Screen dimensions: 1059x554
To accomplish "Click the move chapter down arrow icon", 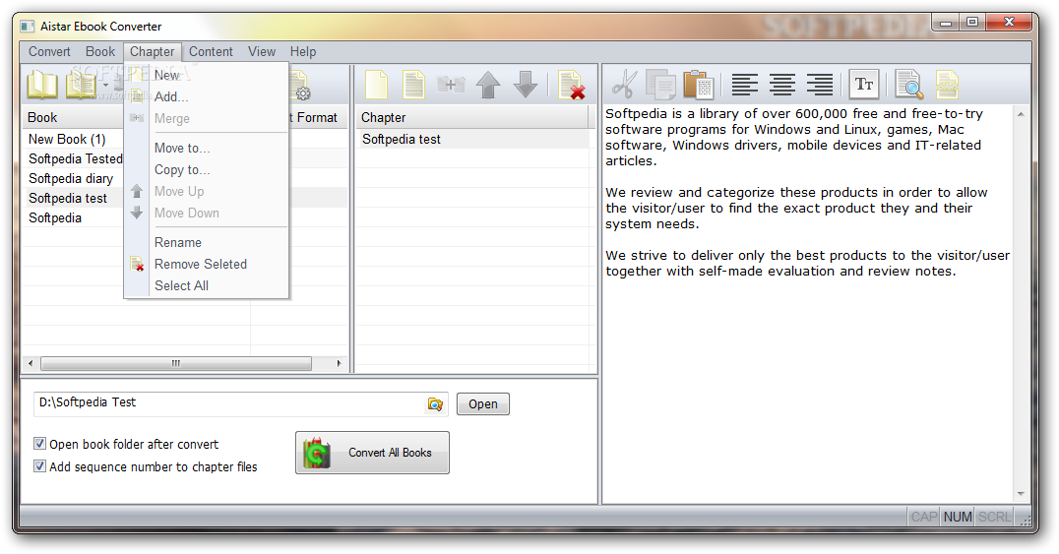I will (x=526, y=86).
